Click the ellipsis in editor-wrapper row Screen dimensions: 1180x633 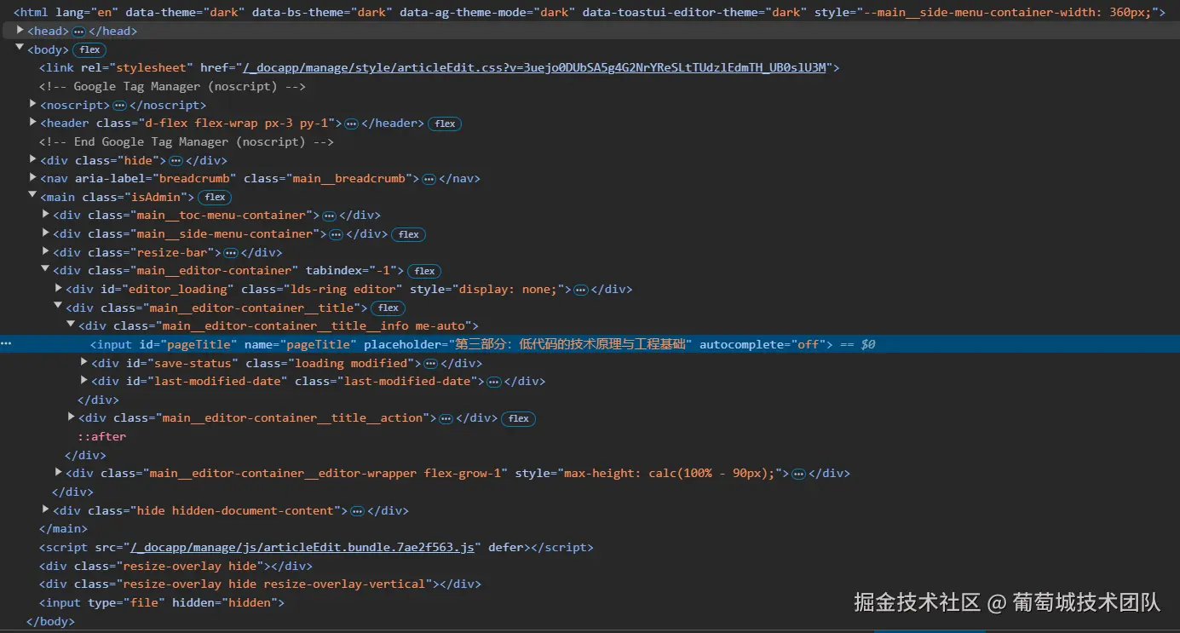click(x=798, y=474)
